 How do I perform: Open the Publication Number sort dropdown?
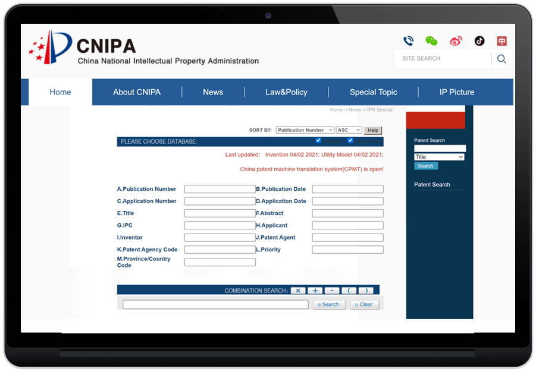point(305,130)
